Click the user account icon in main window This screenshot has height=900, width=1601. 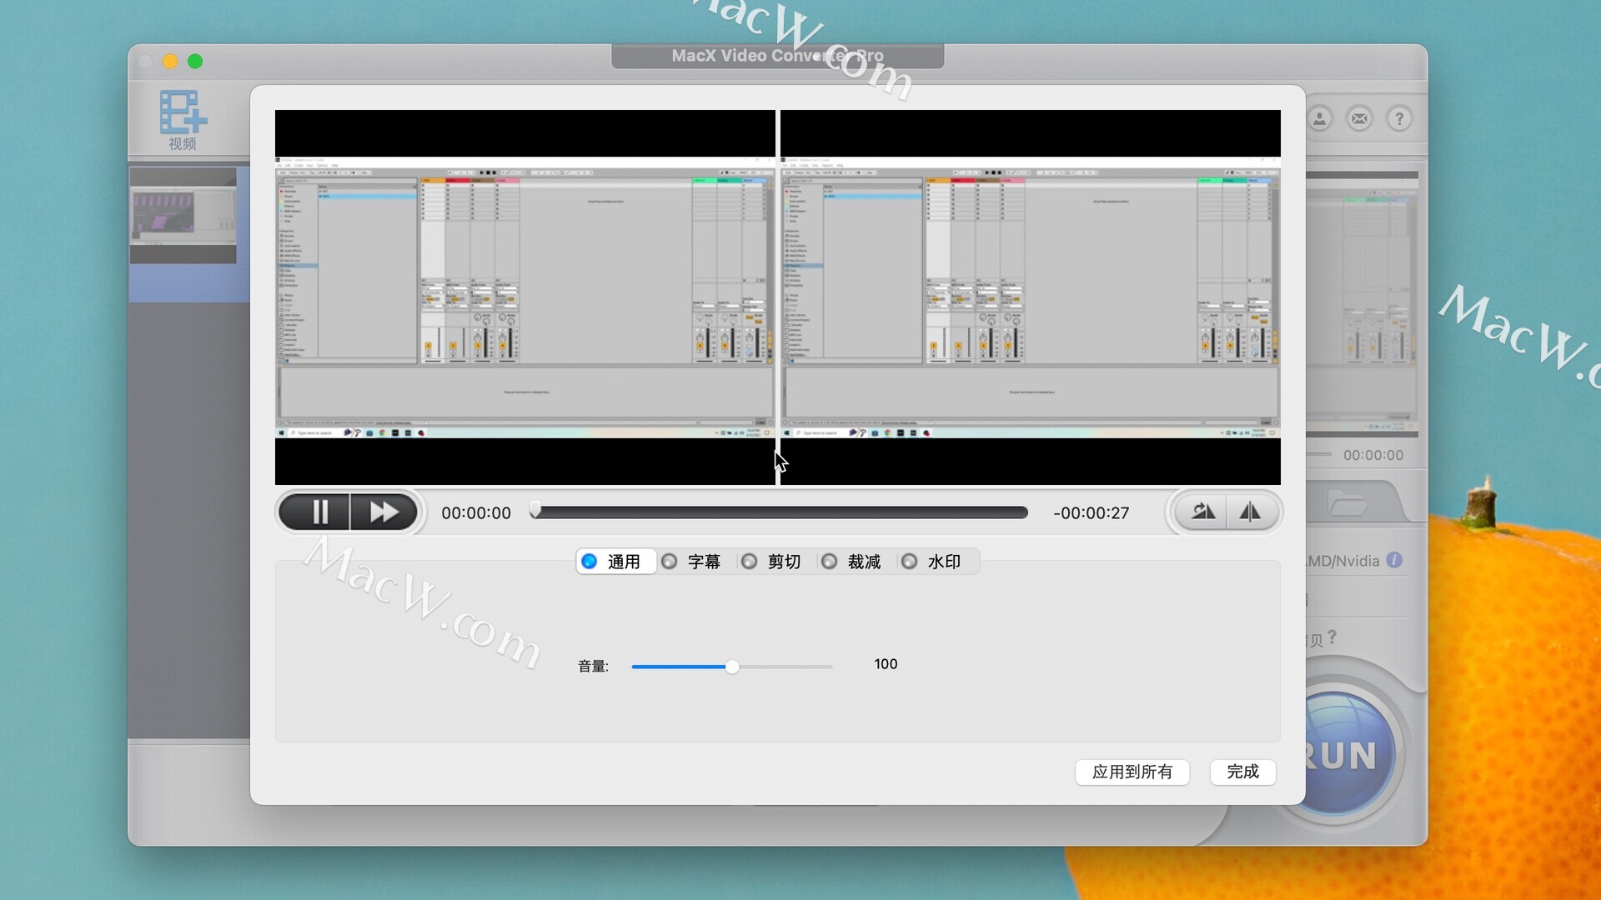tap(1319, 119)
